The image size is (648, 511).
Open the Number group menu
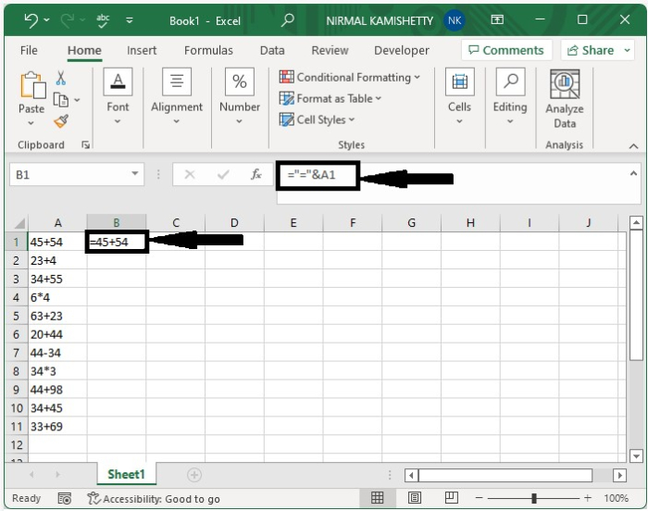(x=240, y=96)
